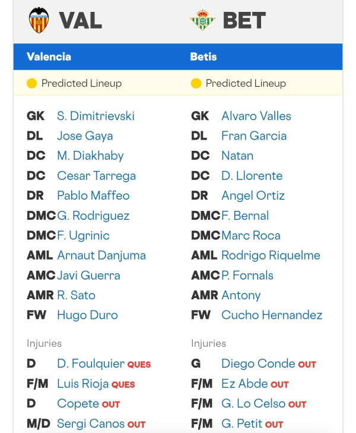356x433 pixels.
Task: Select Cesar Tarrega in Valencia lineup
Action: 97,176
